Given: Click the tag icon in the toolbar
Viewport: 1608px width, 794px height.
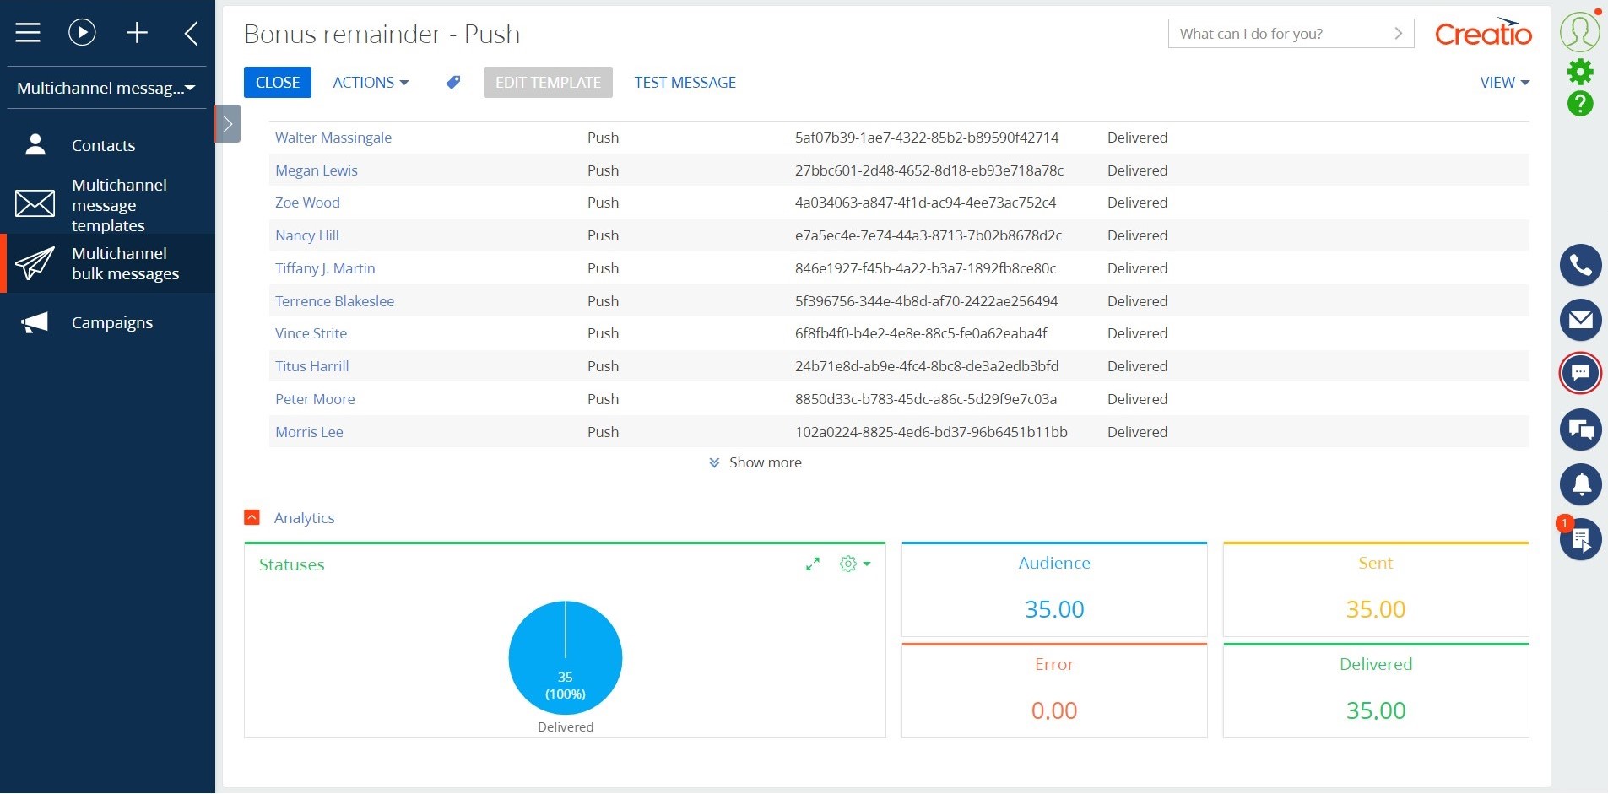Looking at the screenshot, I should (452, 82).
